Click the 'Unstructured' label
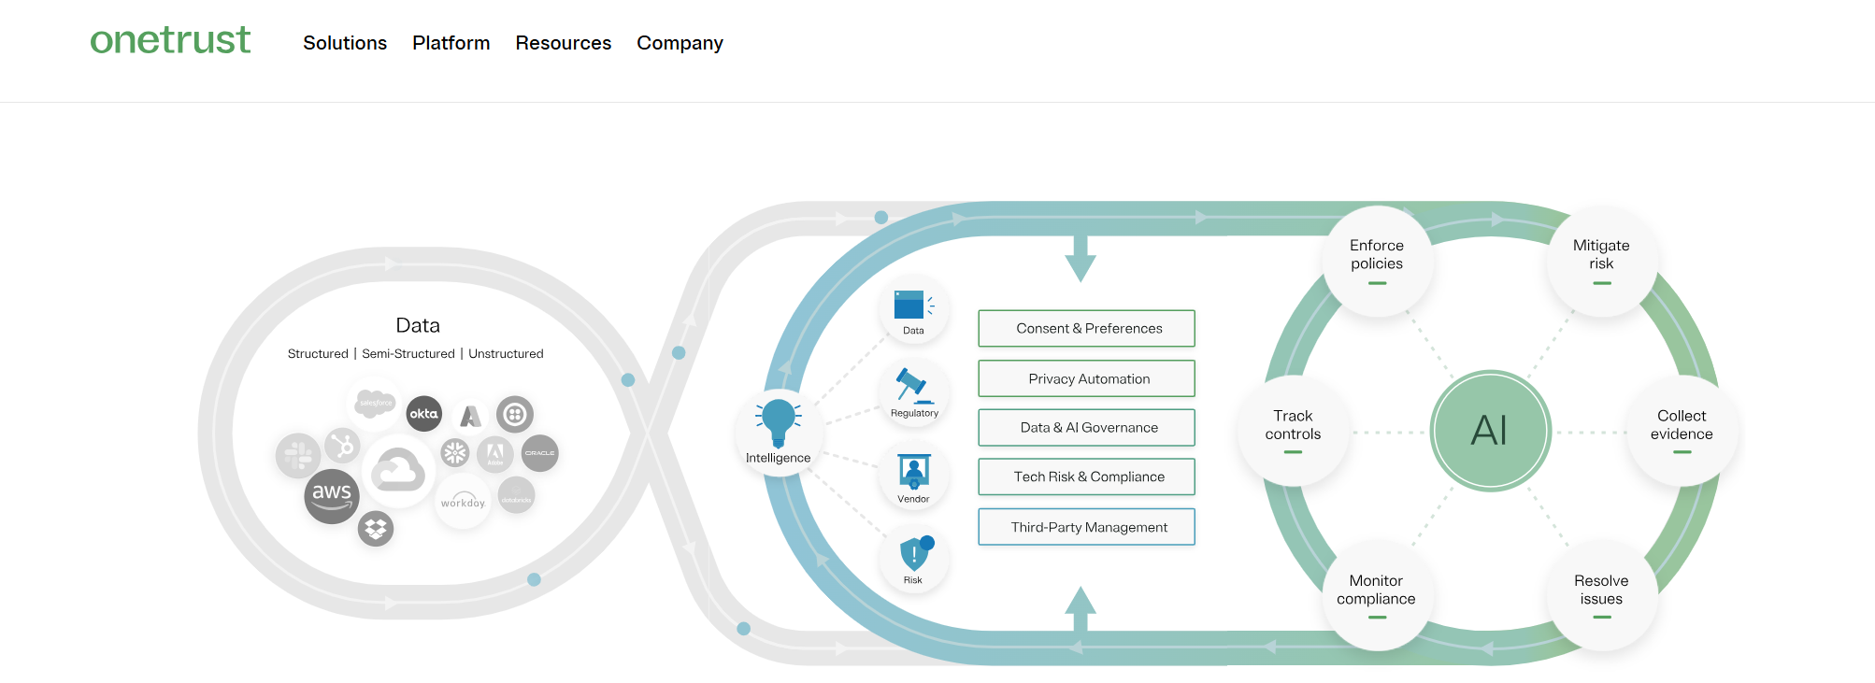This screenshot has height=683, width=1875. point(506,353)
